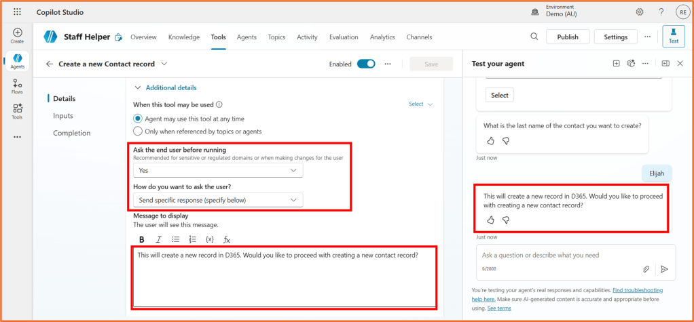Open the environment picker icon

[534, 12]
